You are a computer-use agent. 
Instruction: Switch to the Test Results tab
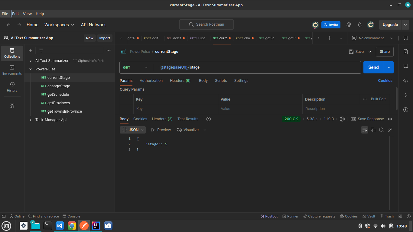(x=188, y=119)
